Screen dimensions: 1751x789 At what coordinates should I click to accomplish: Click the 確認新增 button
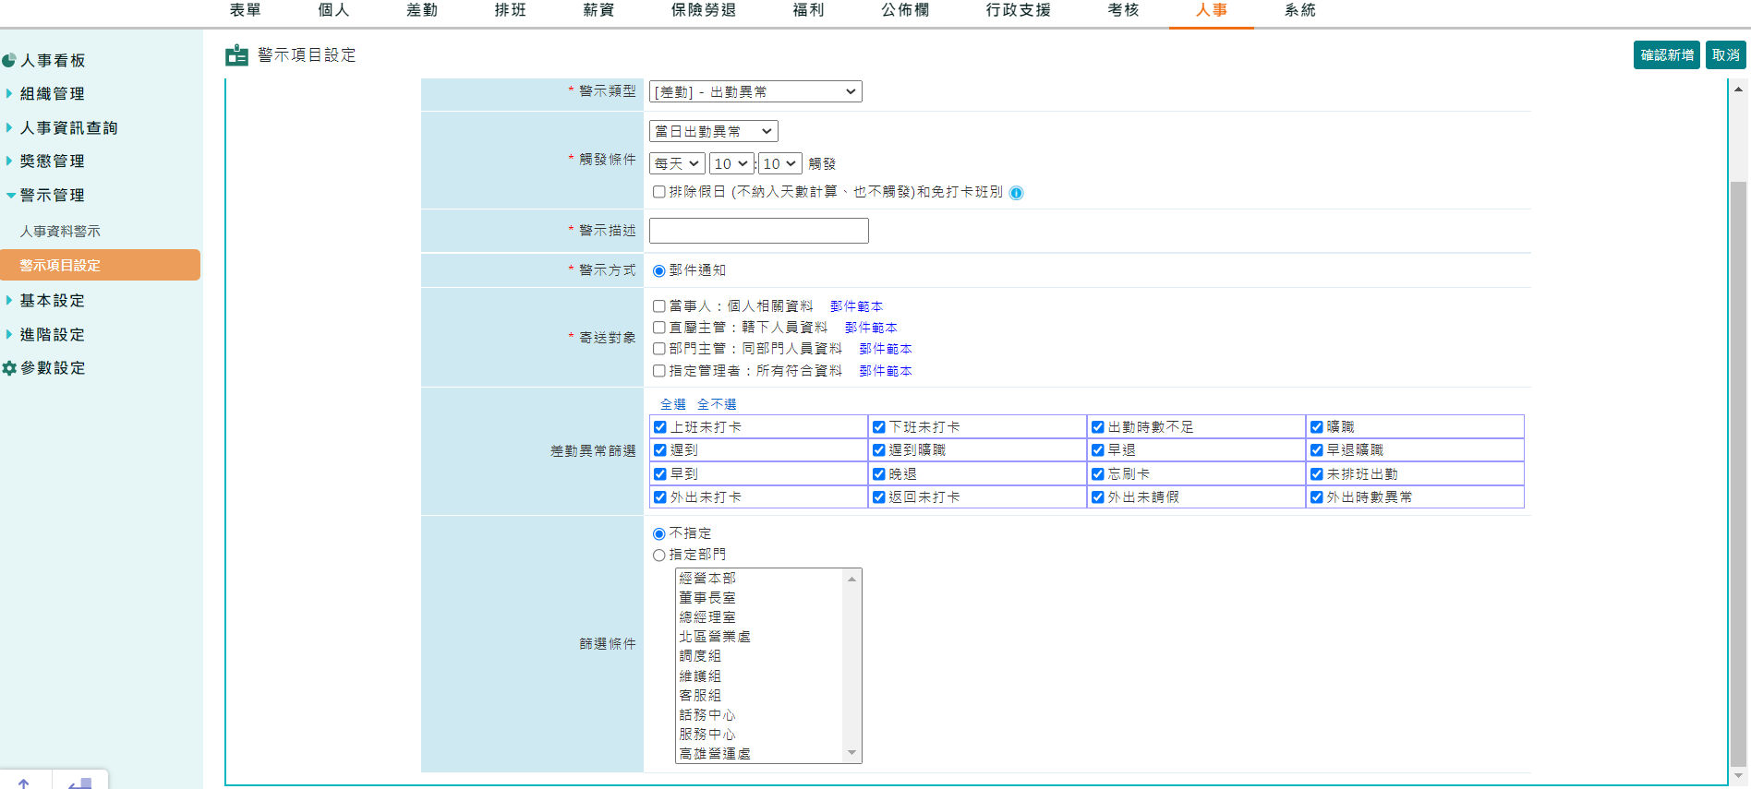(1666, 55)
